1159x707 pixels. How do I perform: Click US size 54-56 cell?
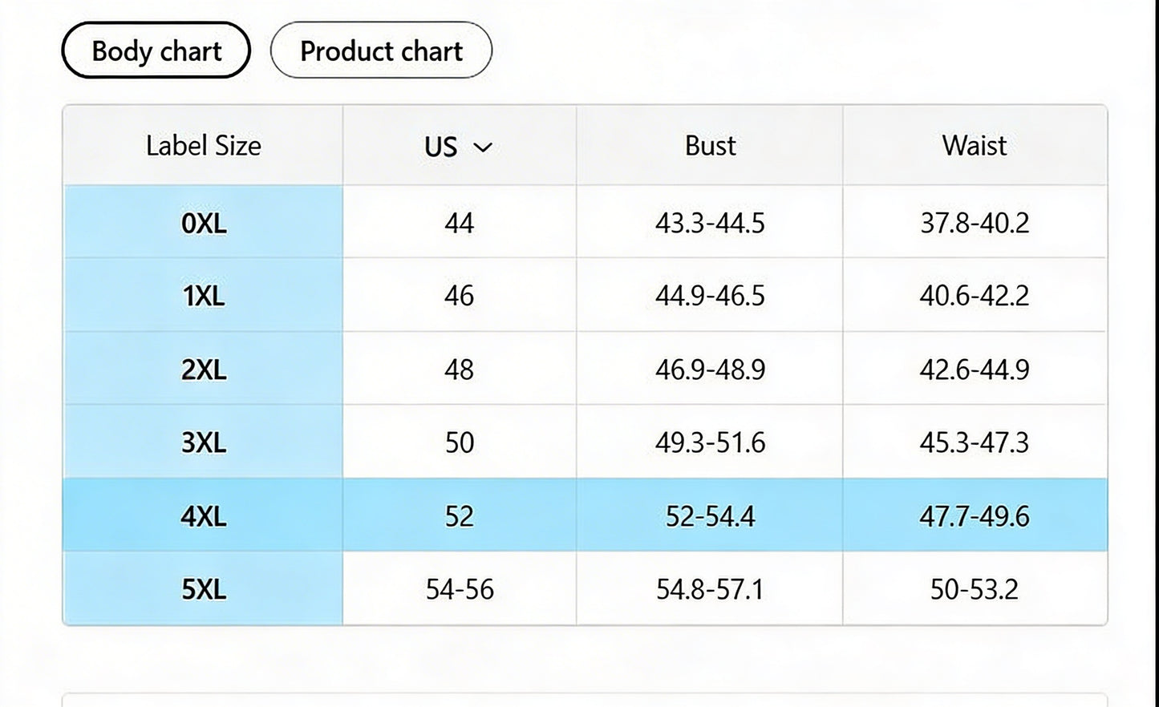click(460, 589)
